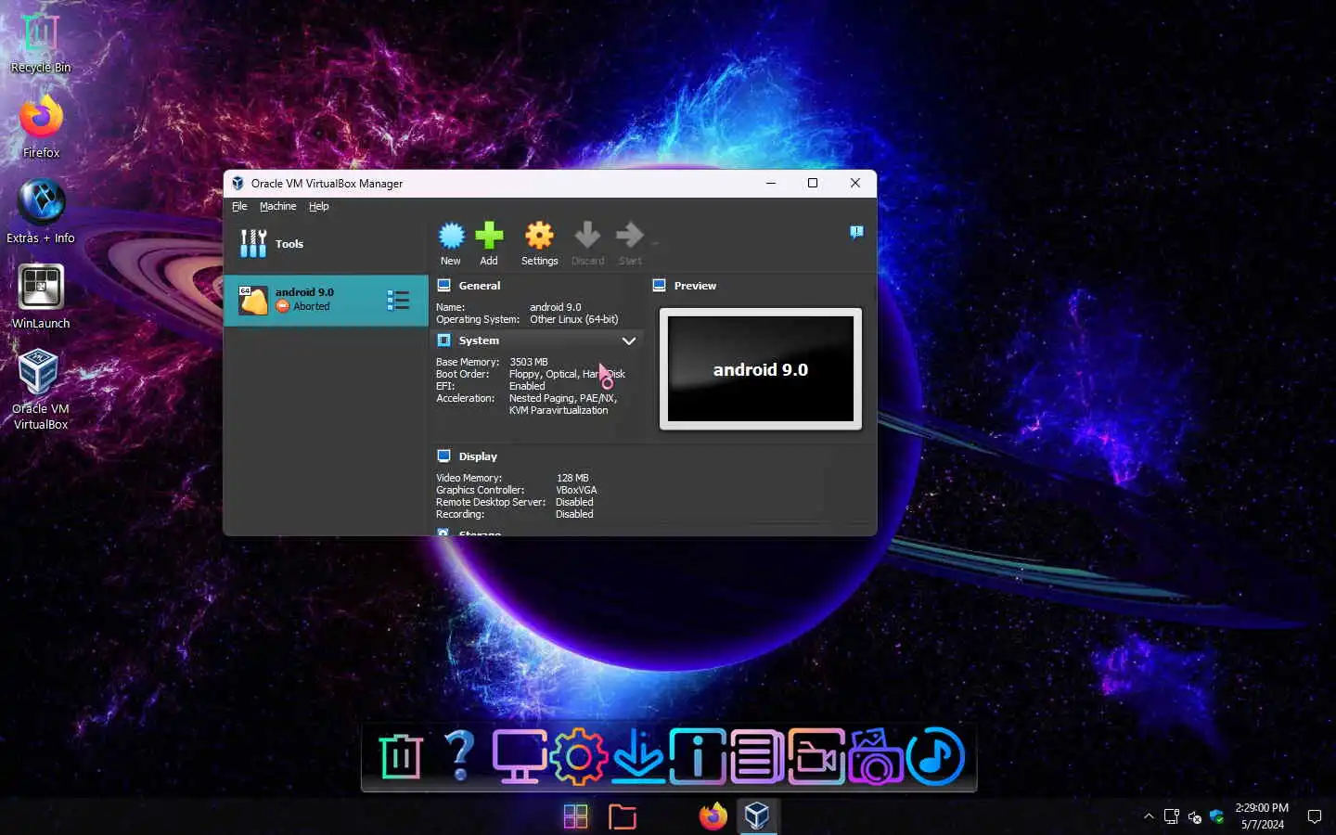
Task: Open the Recycle Bin desktop icon
Action: 40,43
